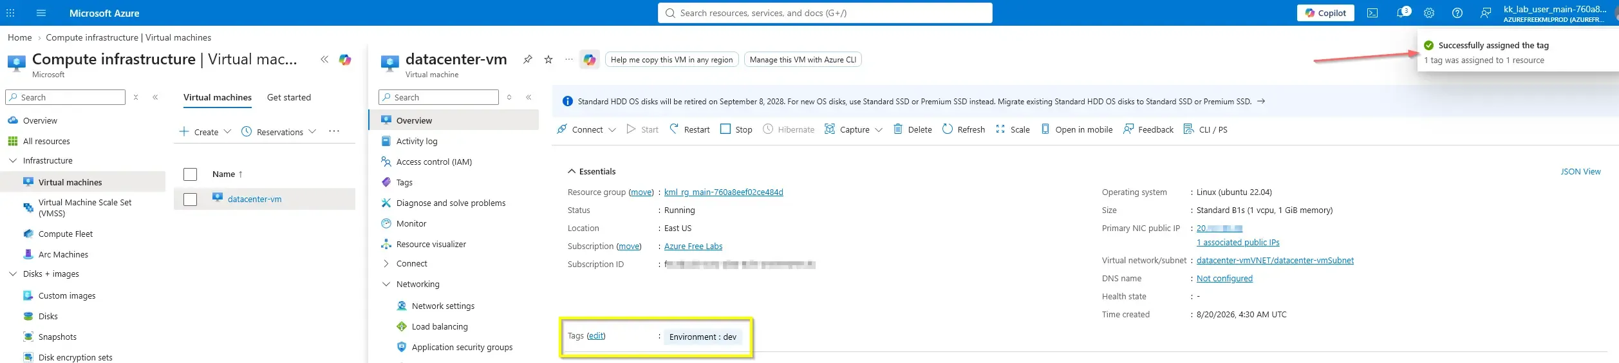This screenshot has width=1619, height=363.
Task: Open more commands ellipsis next to Reservations
Action: pos(334,131)
